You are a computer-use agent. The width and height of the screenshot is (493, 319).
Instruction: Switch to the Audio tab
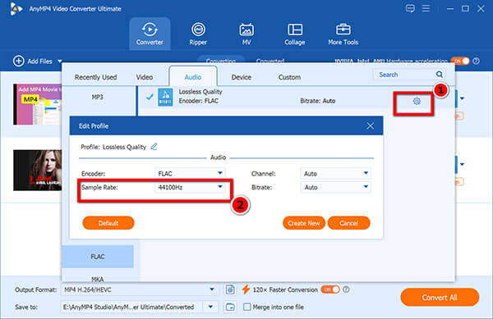point(193,76)
